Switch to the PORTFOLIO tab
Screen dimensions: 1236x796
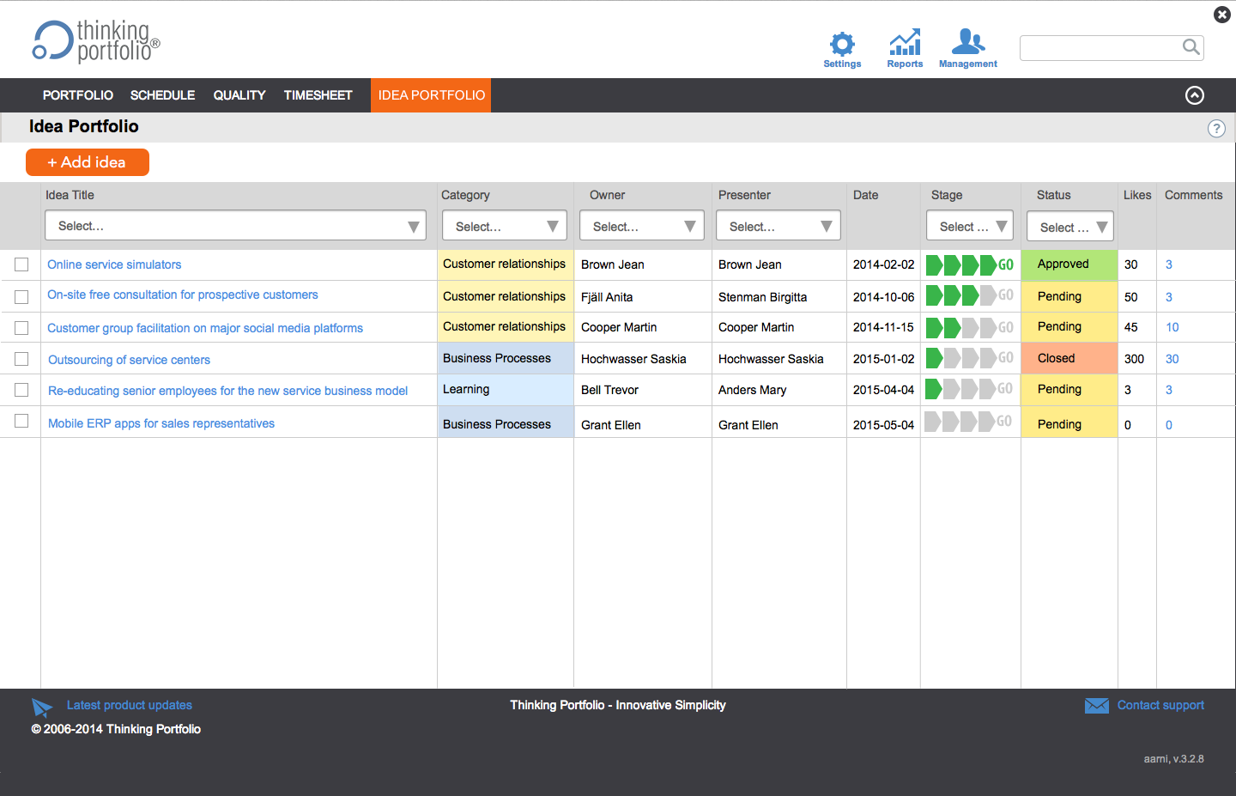[78, 95]
